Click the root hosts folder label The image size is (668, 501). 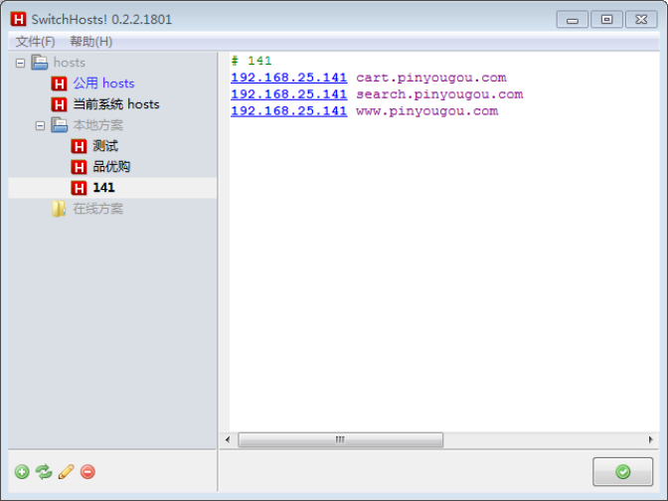(70, 63)
